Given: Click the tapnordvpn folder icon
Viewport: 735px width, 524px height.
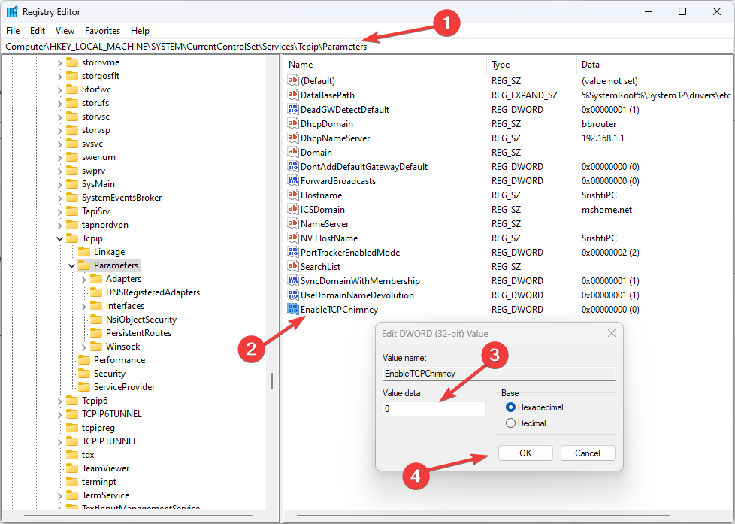Looking at the screenshot, I should [72, 225].
